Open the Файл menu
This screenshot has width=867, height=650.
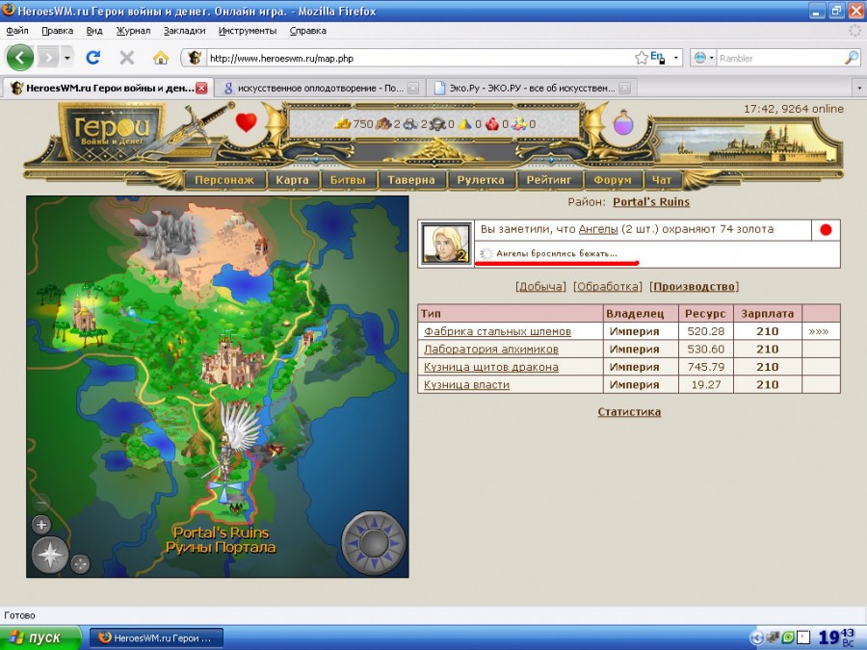click(x=17, y=31)
